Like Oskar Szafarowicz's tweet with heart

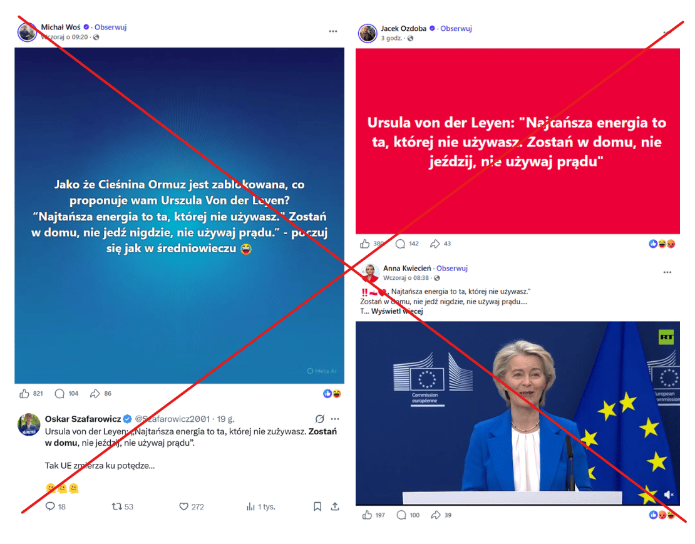(x=183, y=506)
